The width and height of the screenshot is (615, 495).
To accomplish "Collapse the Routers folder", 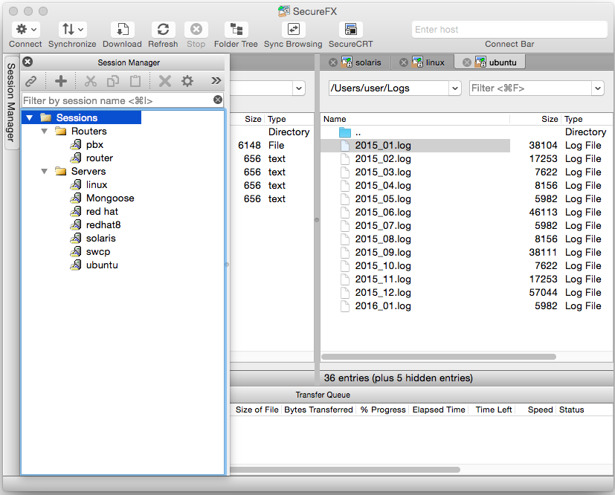I will [45, 132].
